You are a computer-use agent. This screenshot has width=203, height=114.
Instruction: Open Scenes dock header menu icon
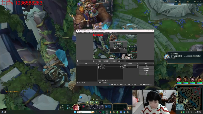coord(96,63)
